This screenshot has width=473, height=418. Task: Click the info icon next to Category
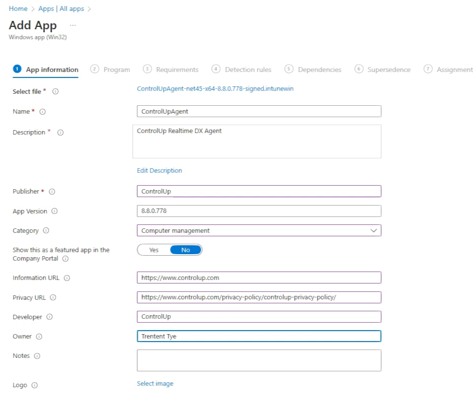click(46, 230)
